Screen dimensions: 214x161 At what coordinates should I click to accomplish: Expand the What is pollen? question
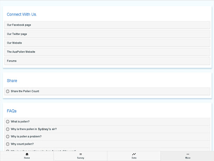(107, 122)
